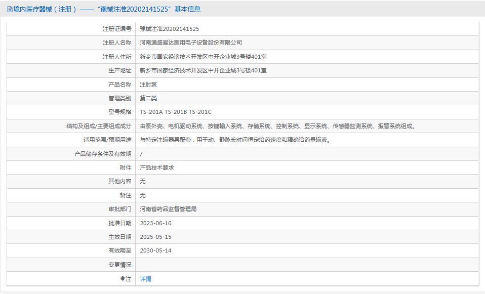Click the 生产地址 row label
485x294 pixels.
pos(116,70)
